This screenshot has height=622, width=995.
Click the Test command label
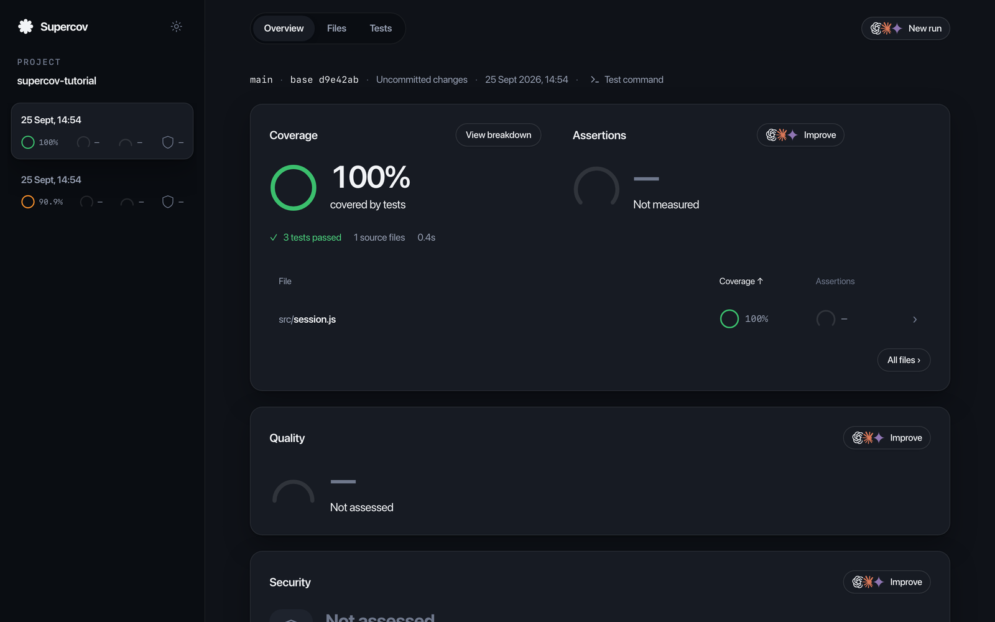click(x=634, y=80)
